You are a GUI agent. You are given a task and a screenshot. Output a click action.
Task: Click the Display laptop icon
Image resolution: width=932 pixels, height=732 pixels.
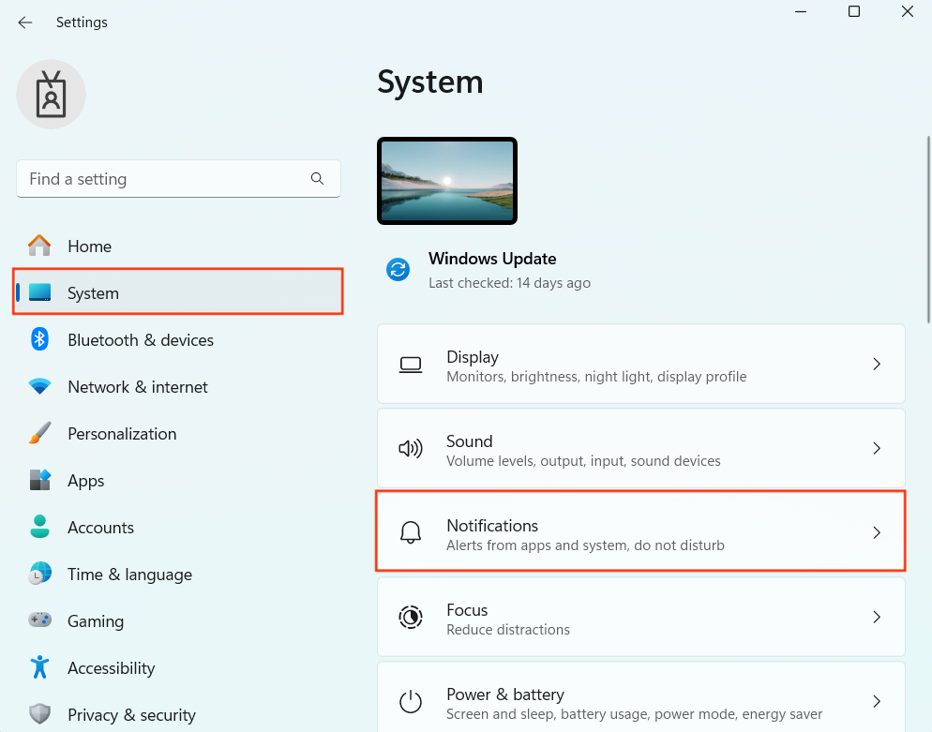(411, 365)
